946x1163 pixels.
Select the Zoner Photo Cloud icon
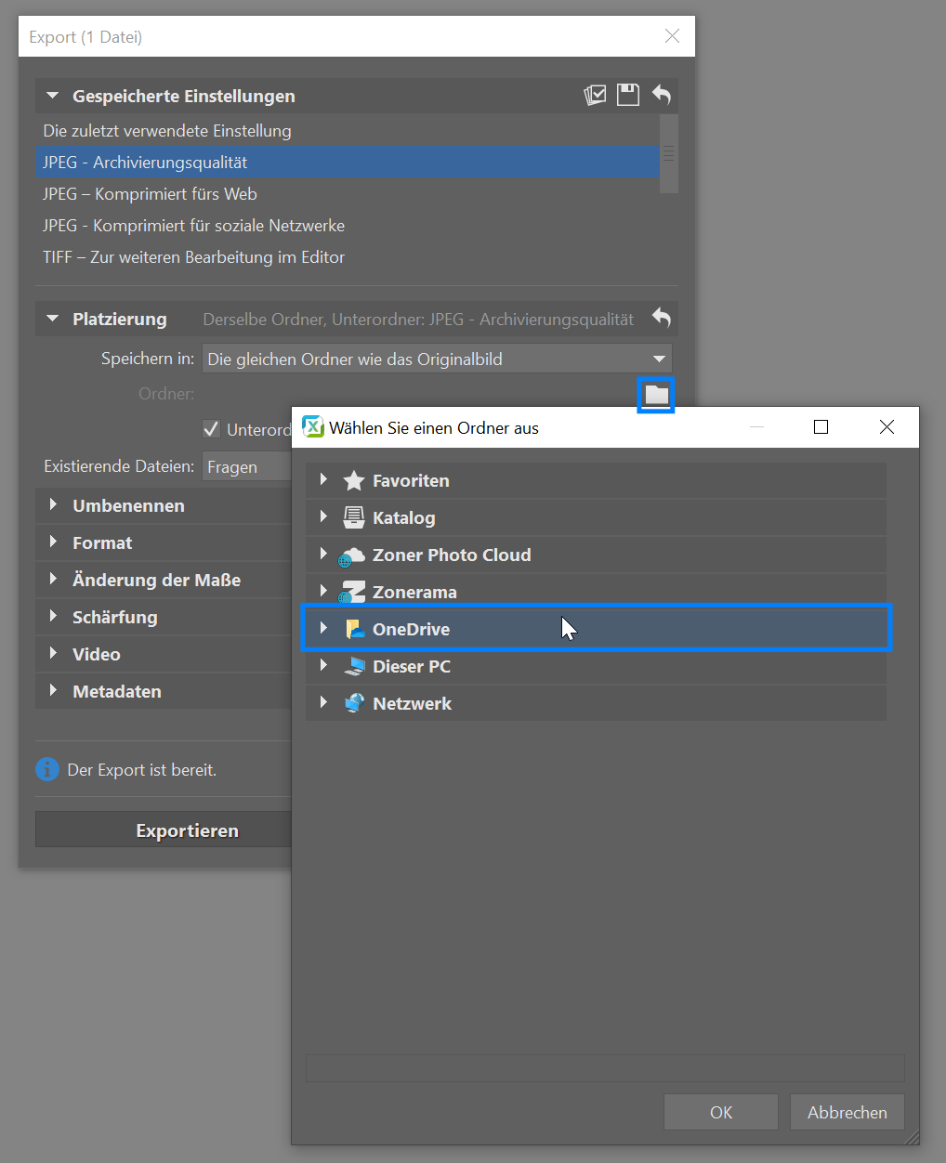pos(352,555)
